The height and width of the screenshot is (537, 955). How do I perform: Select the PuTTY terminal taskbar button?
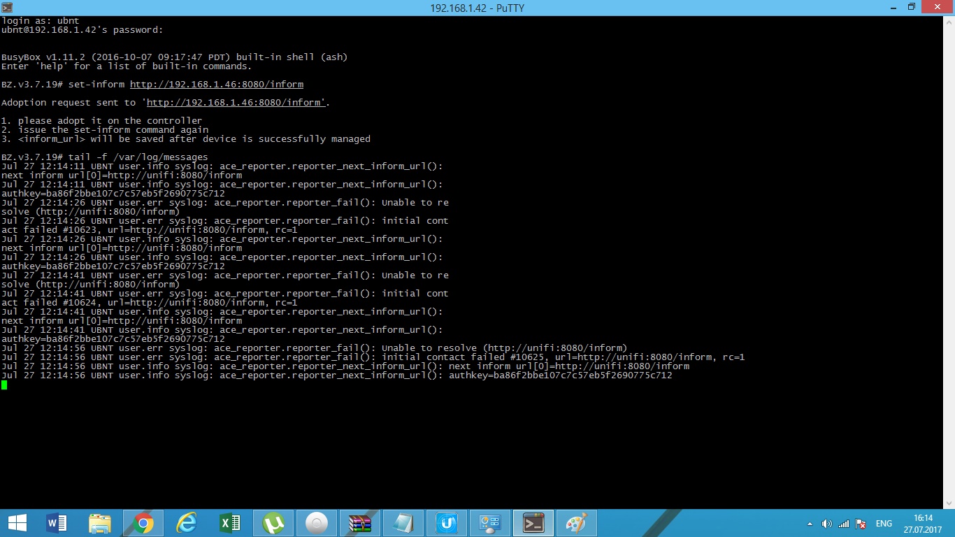point(533,523)
